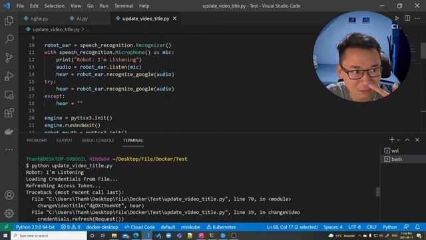
Task: Close the update_video_title.py tab
Action: (174, 19)
